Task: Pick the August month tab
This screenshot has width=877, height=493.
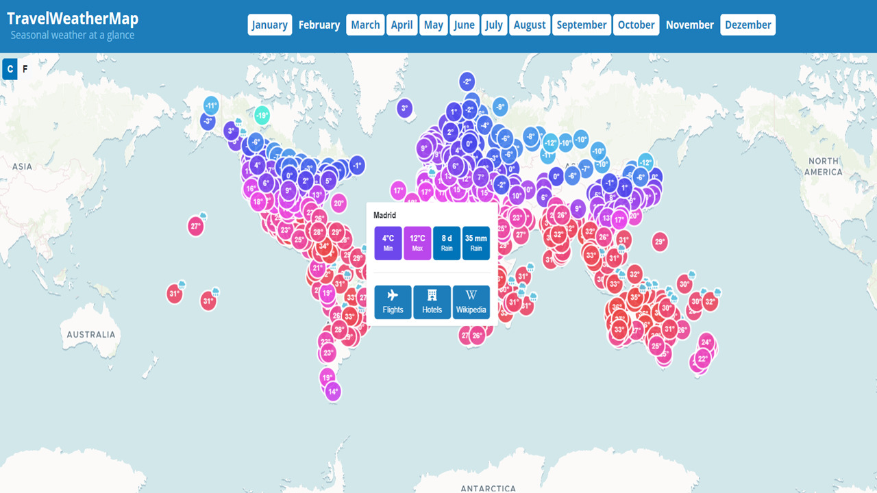Action: click(530, 25)
